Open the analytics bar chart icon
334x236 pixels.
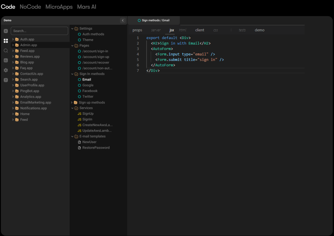[6, 60]
